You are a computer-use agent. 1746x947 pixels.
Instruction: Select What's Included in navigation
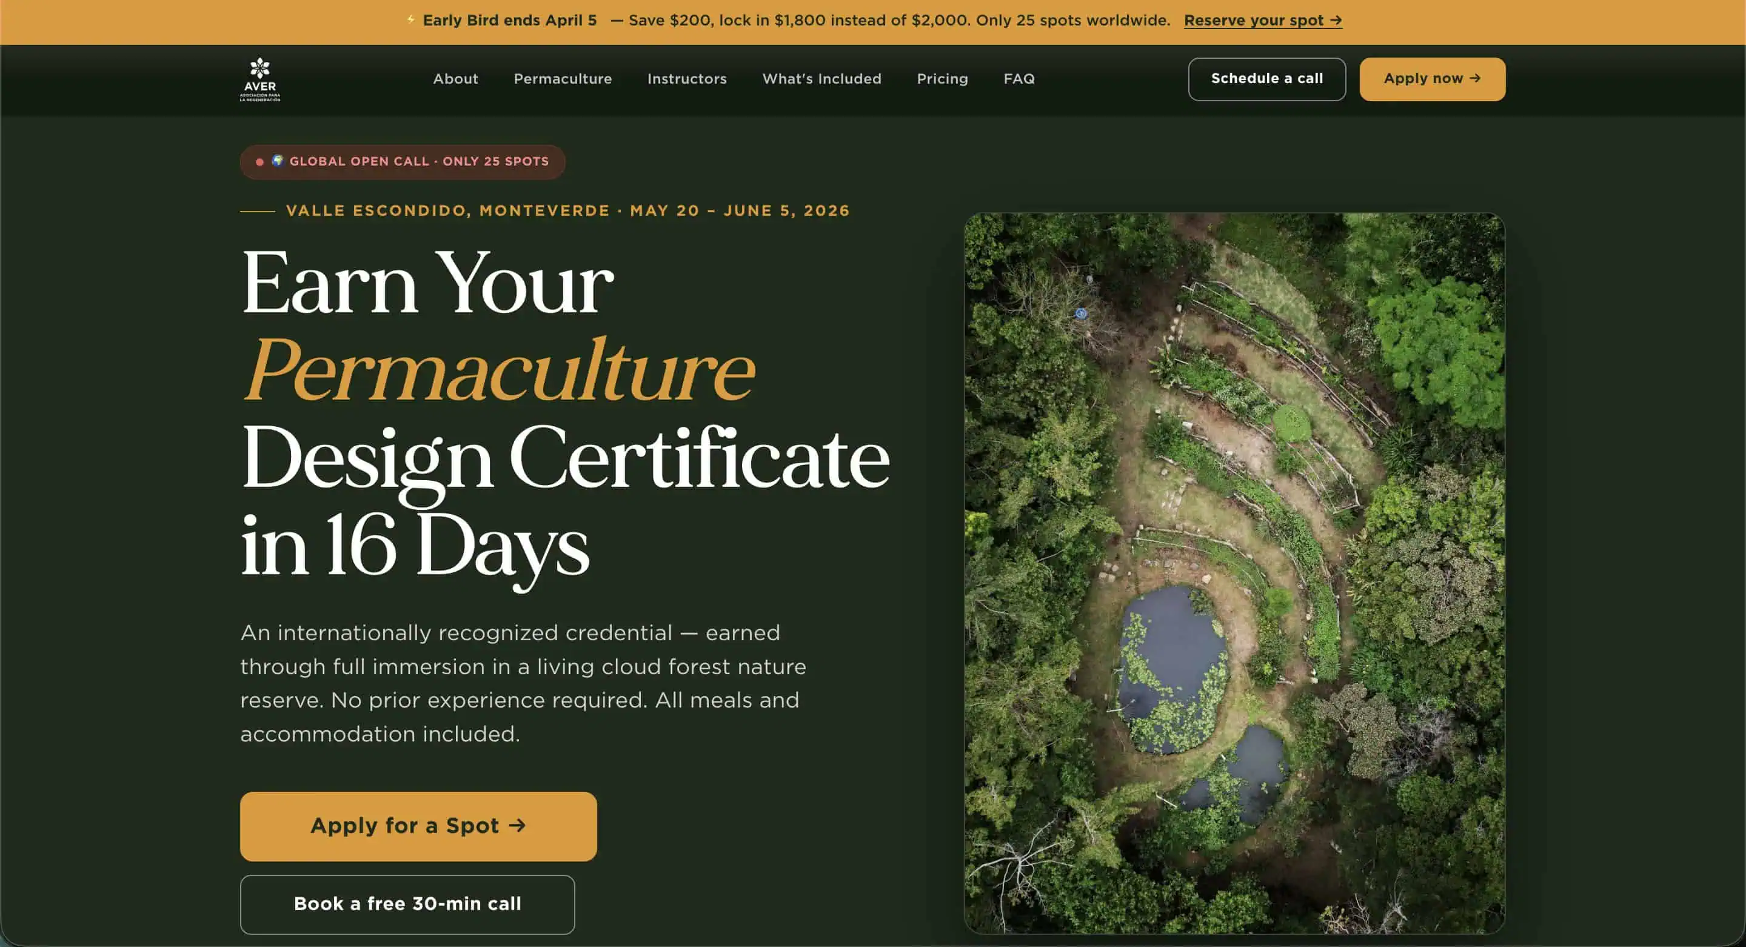click(x=821, y=79)
